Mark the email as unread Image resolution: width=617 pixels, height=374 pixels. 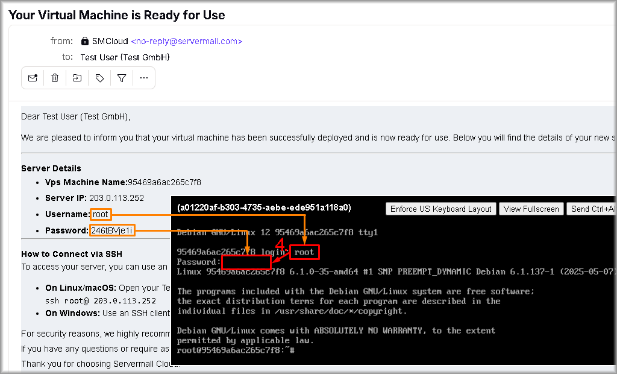pos(33,78)
